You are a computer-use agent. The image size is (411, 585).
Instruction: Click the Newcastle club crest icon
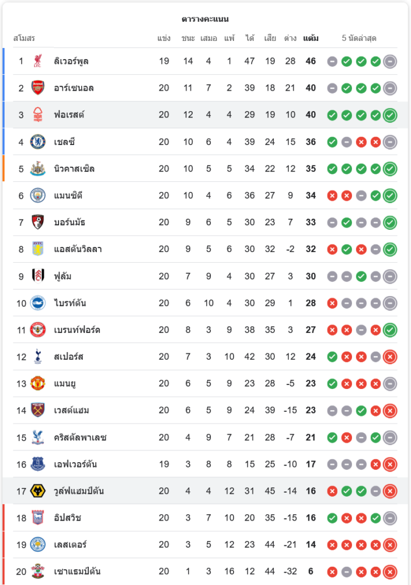(38, 168)
